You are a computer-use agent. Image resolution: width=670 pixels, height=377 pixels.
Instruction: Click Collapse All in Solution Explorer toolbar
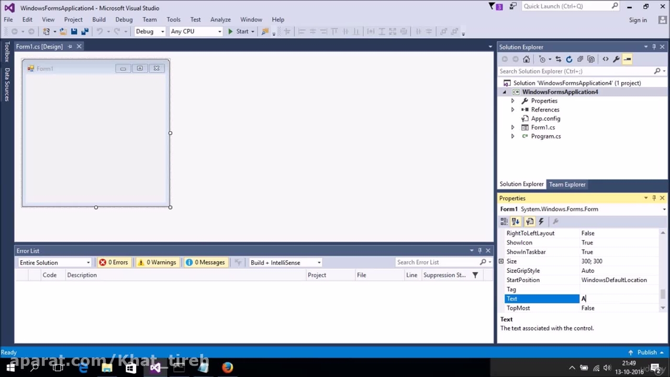(x=580, y=59)
